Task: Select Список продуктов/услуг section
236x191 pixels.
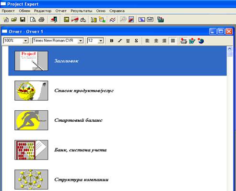Action: [x=84, y=91]
